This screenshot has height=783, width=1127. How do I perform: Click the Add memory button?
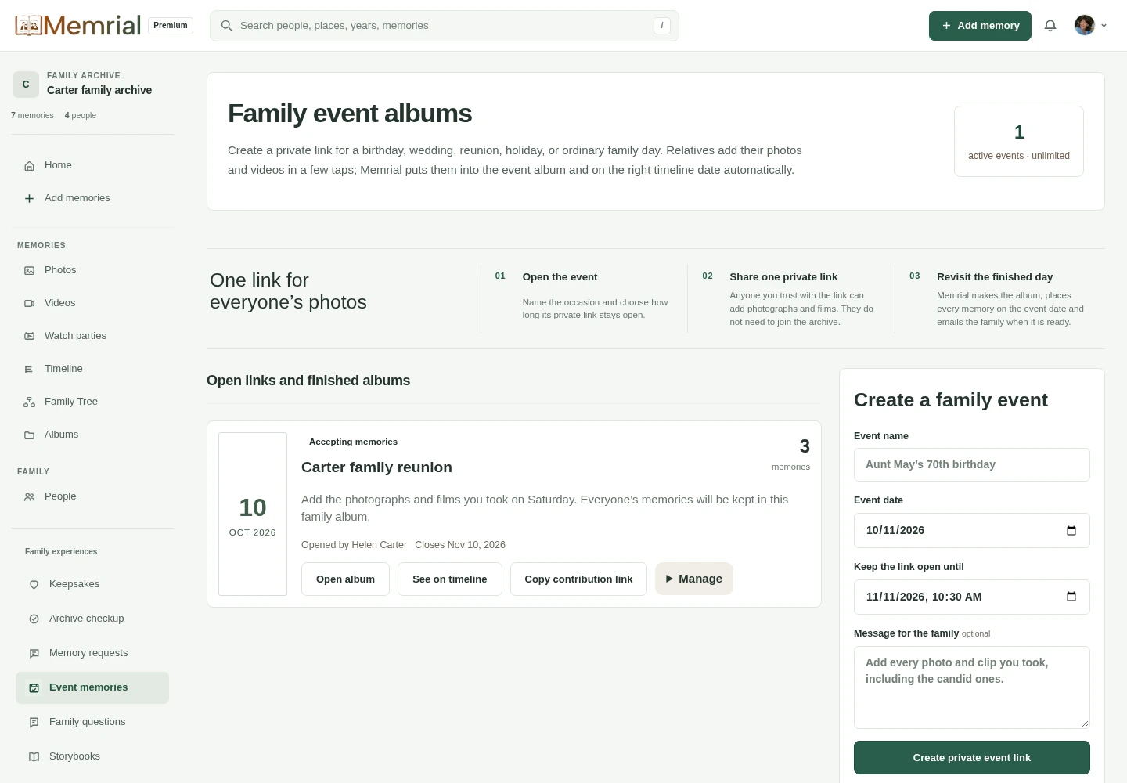tap(980, 26)
